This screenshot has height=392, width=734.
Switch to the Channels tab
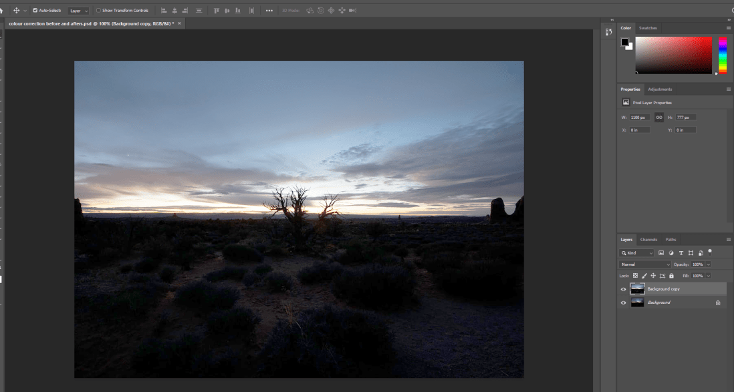pyautogui.click(x=648, y=240)
